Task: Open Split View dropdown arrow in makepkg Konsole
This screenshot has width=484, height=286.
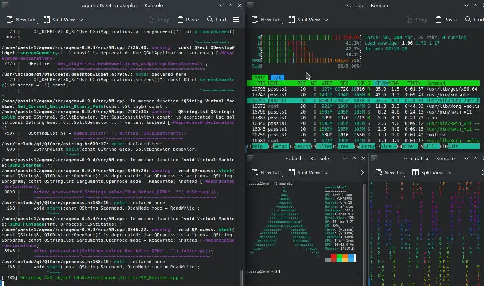Action: click(81, 19)
